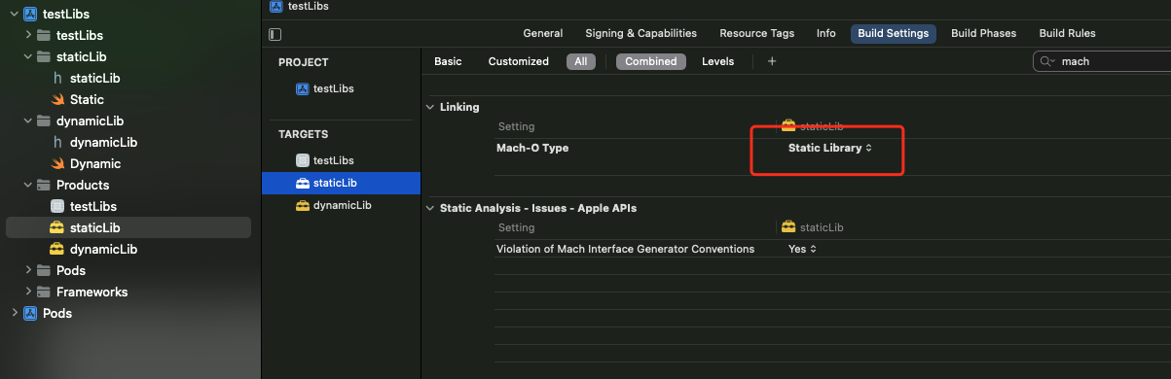Collapse the Products folder
The height and width of the screenshot is (379, 1171).
pos(27,185)
